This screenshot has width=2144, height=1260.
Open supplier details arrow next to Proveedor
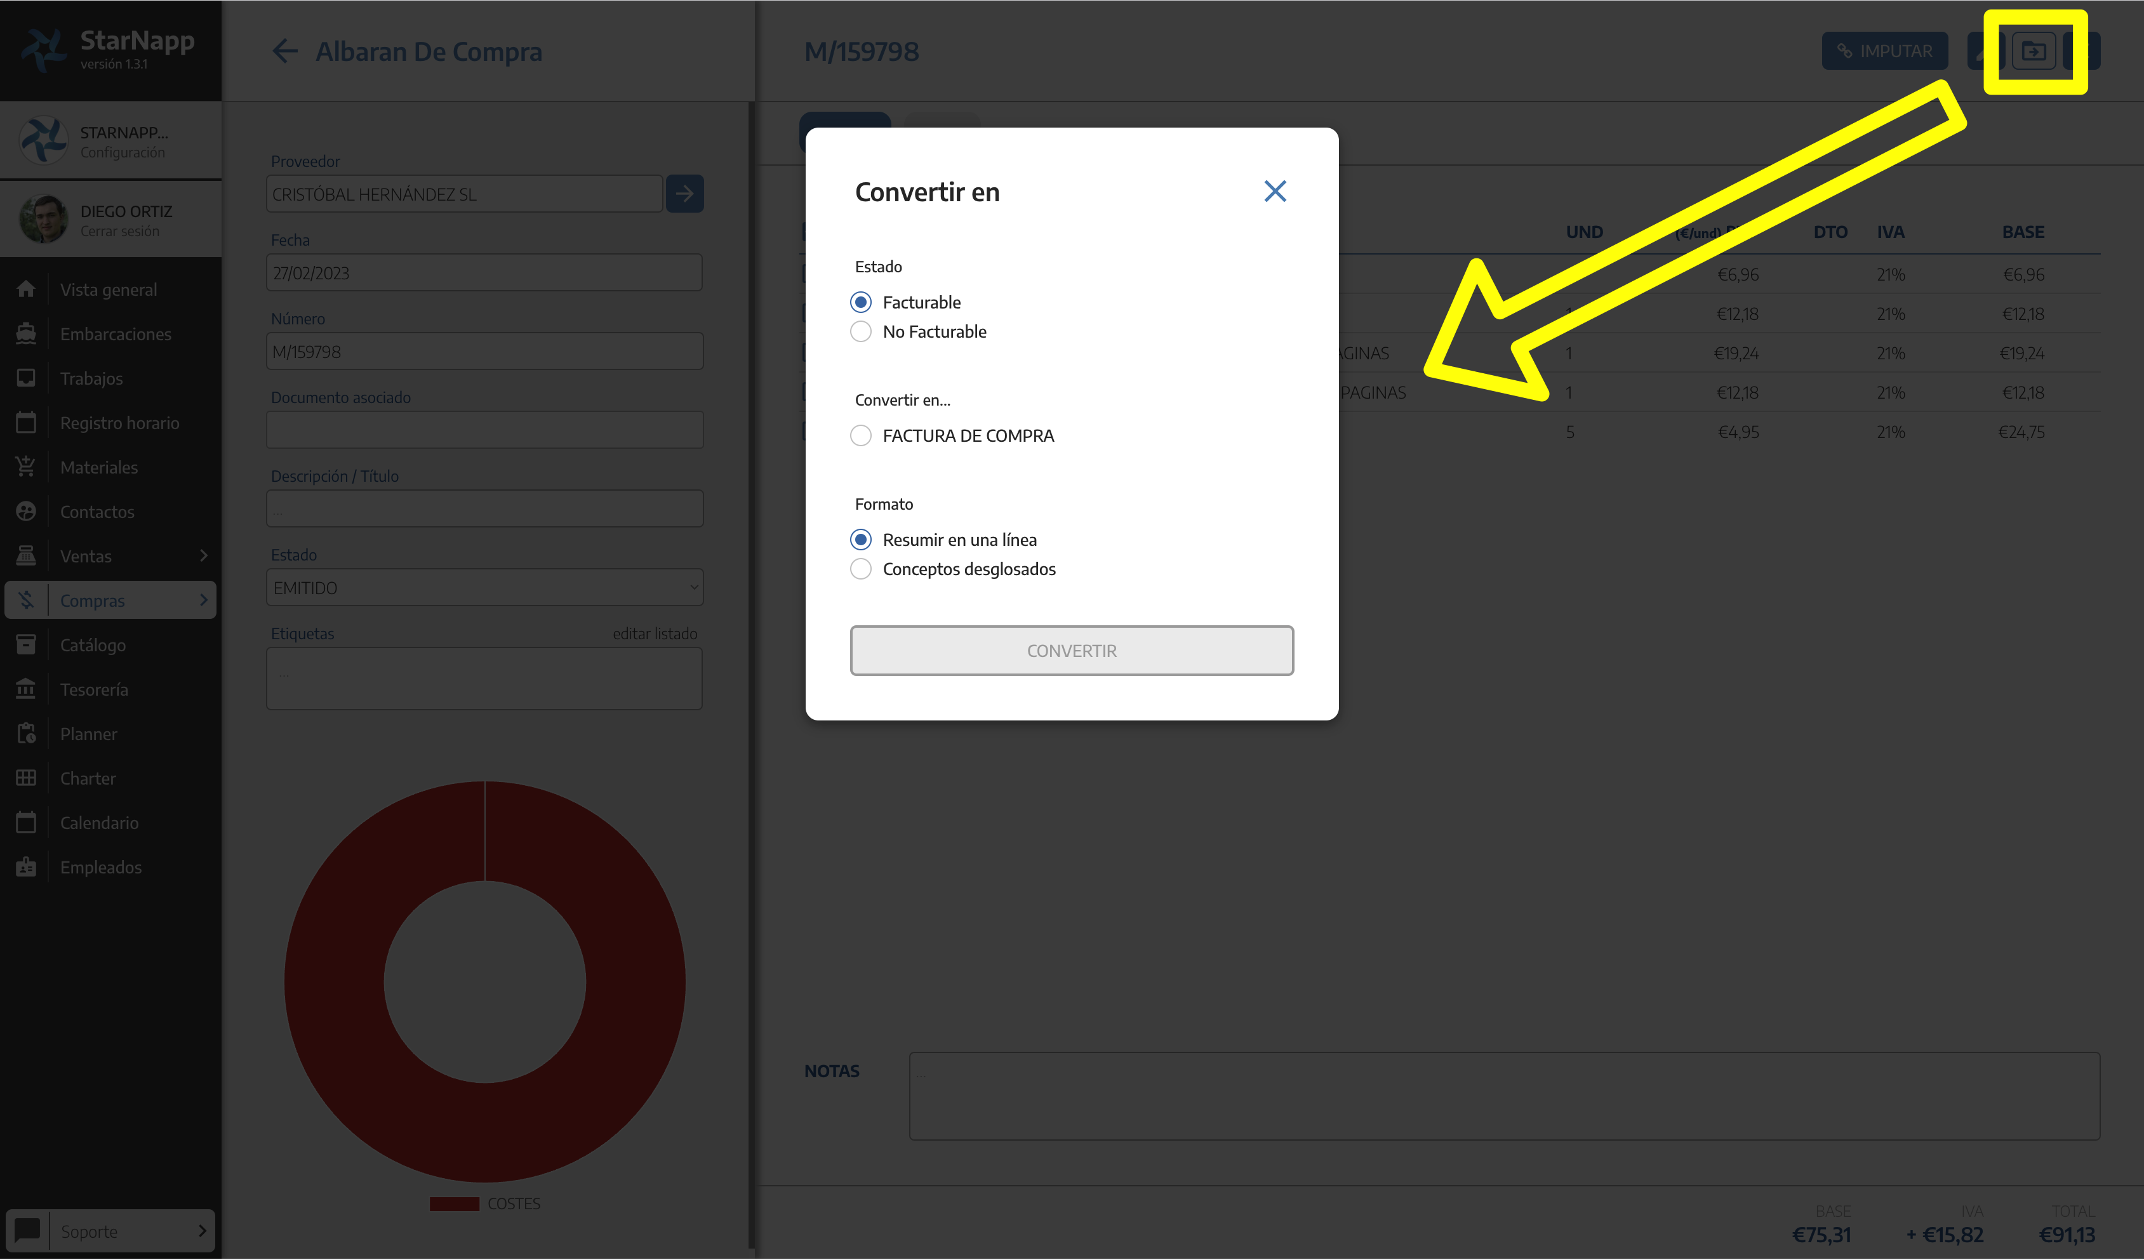point(684,194)
